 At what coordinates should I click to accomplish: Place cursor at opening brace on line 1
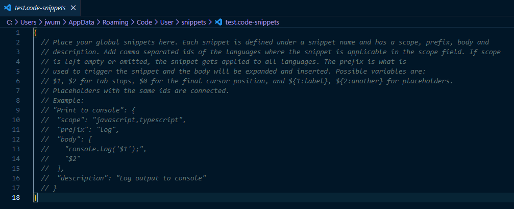[x=35, y=32]
